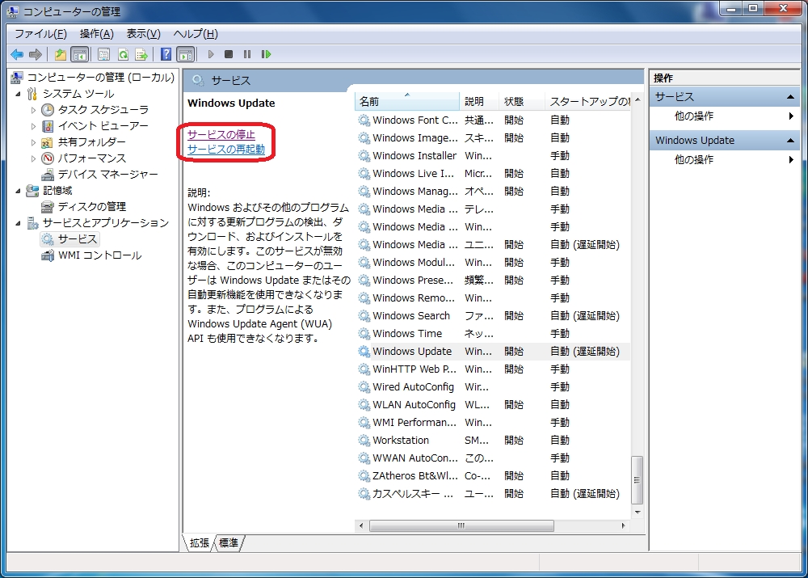Click the Pause Service toolbar icon
Screen dimensions: 808x578
tap(247, 54)
